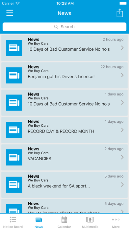Open Benjamin got his Driver's Licence article

[x=64, y=75]
